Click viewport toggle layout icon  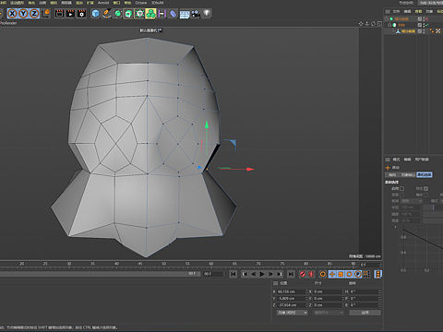coord(379,24)
